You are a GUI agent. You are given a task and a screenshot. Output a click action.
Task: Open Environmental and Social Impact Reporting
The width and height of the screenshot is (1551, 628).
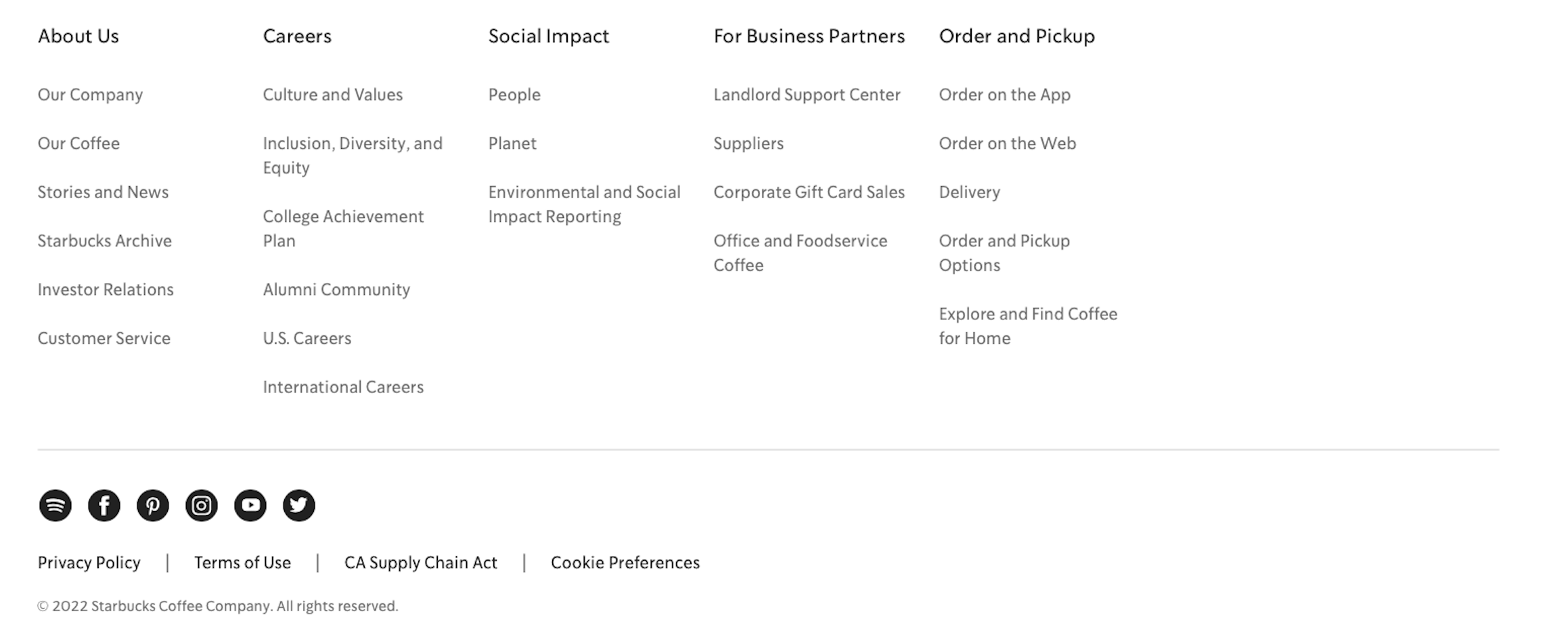(x=584, y=204)
